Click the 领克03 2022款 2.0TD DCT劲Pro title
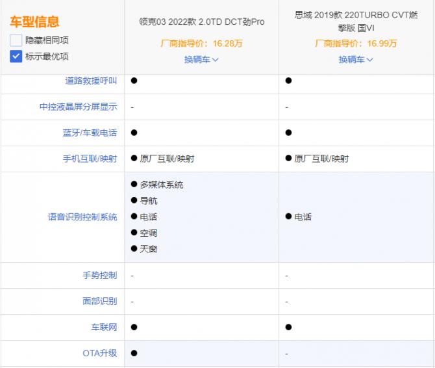Image resolution: width=435 pixels, height=368 pixels. [202, 21]
